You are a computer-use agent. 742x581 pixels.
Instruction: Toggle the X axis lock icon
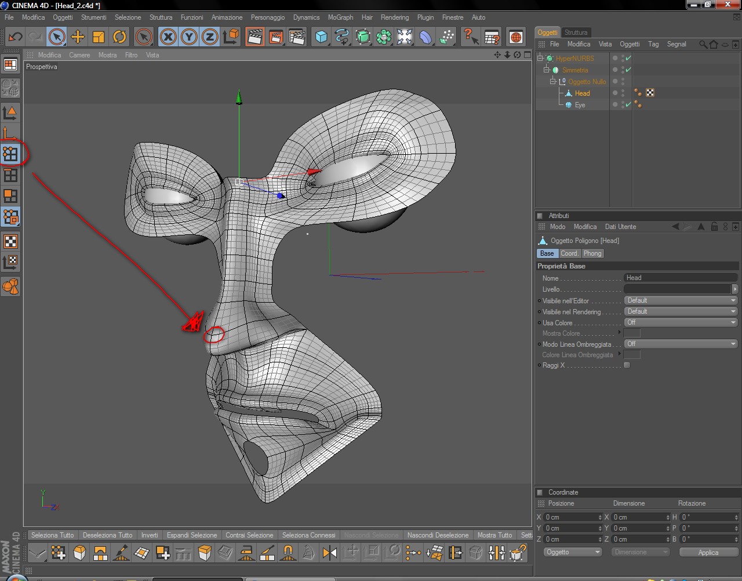coord(168,37)
